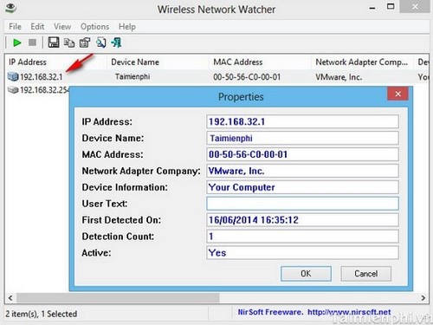Click the MAC Address field in Properties
Image resolution: width=433 pixels, height=325 pixels.
click(x=302, y=154)
